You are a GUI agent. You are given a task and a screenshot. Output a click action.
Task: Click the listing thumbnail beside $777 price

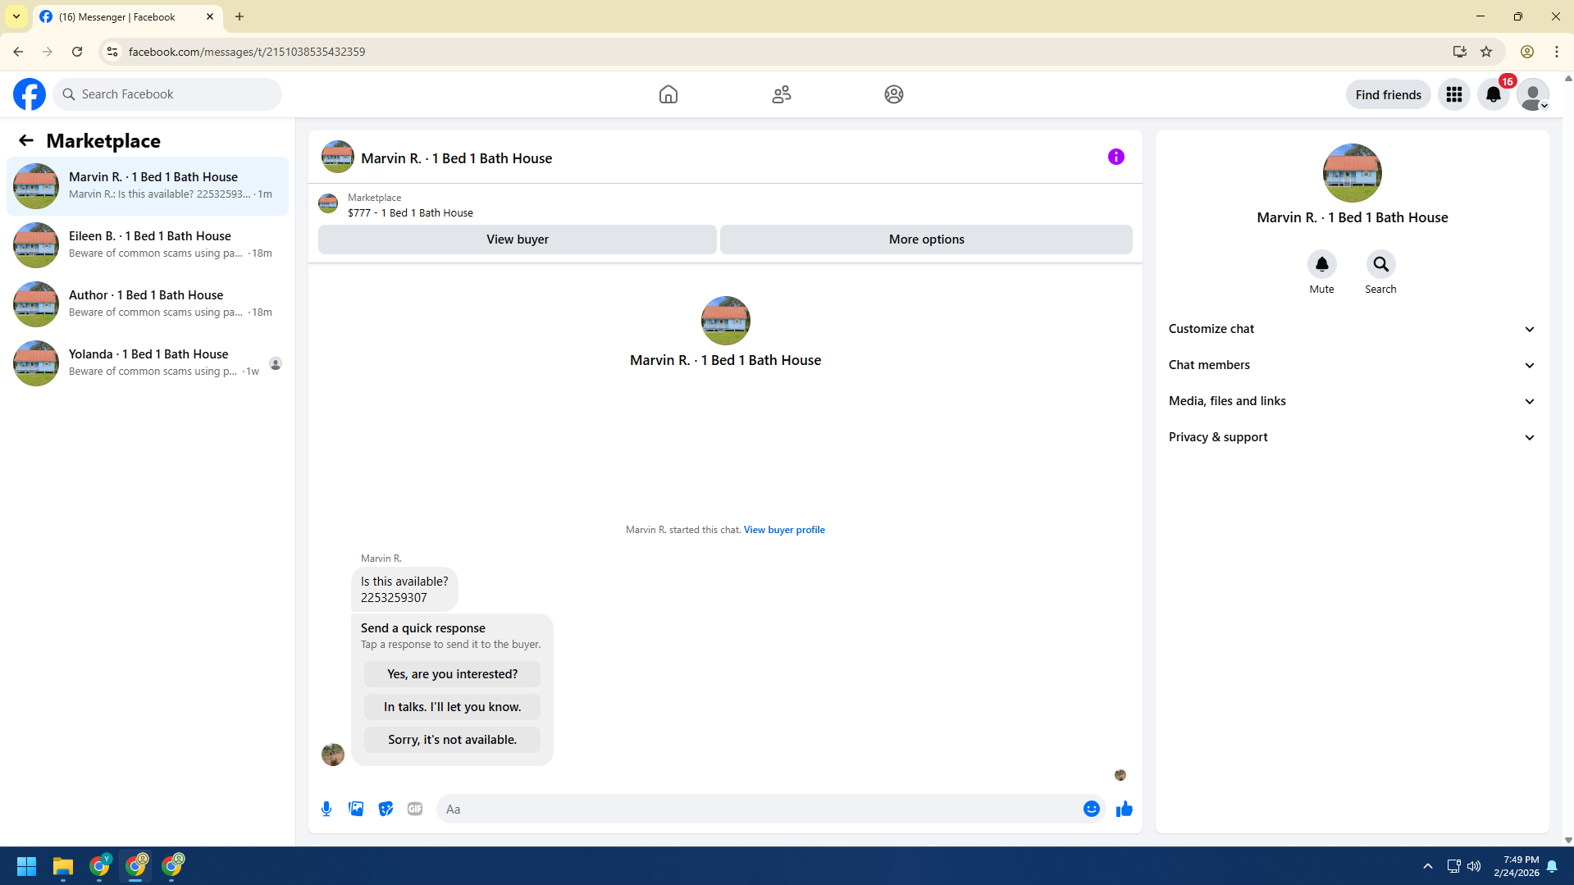pos(328,203)
